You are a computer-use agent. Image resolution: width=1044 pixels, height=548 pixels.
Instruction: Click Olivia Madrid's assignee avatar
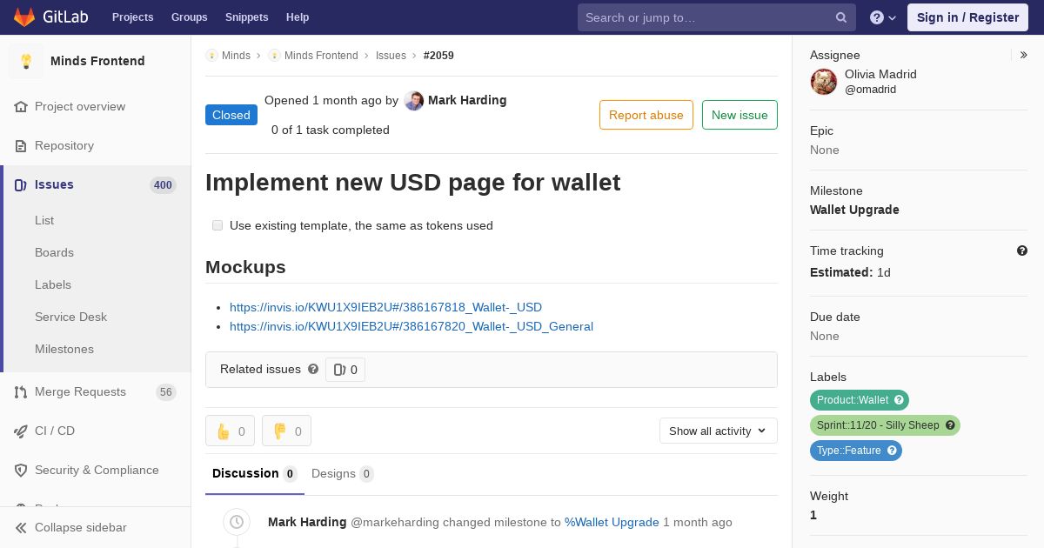824,82
